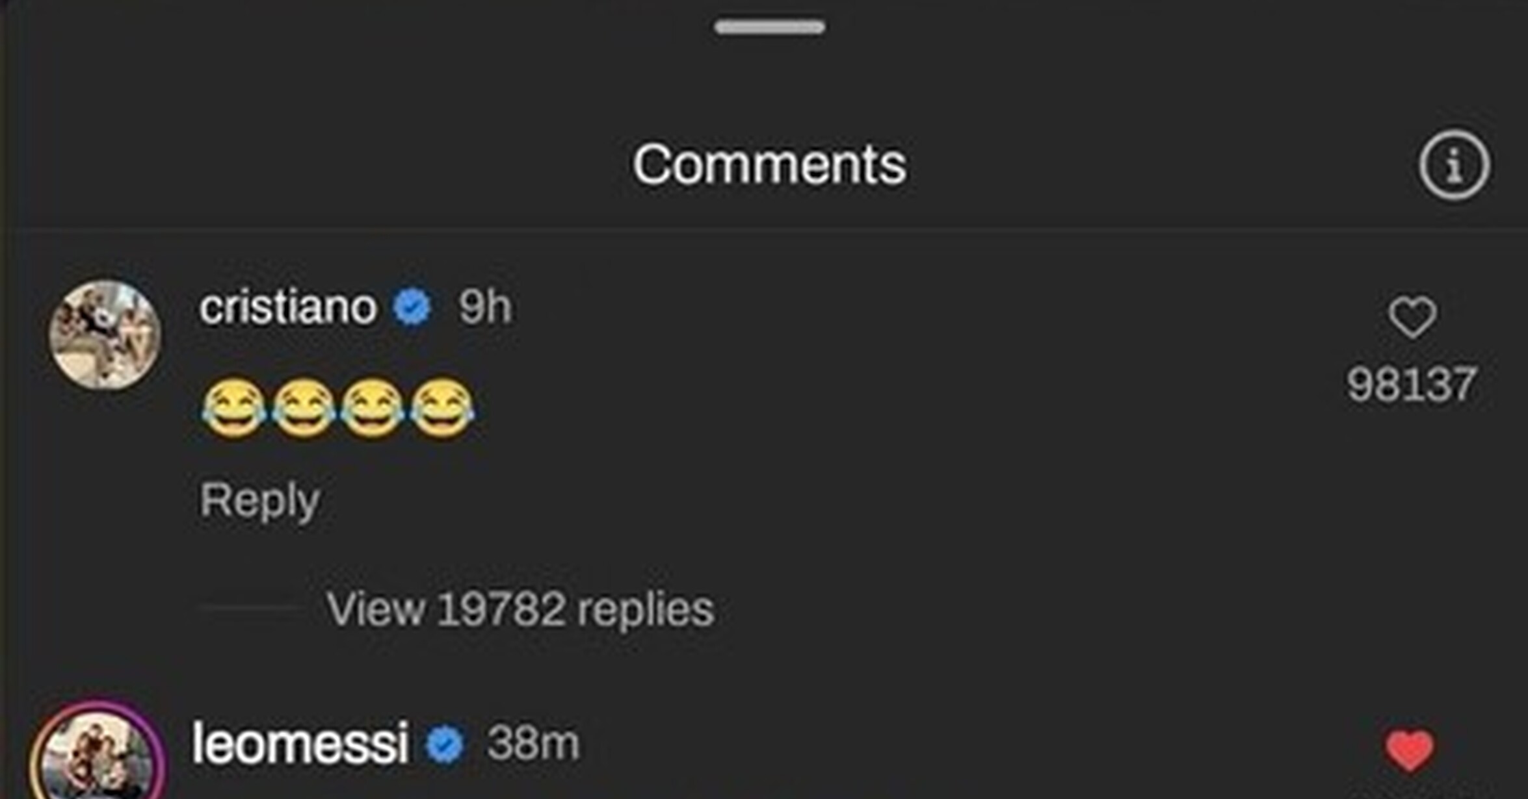Reply to cristiano's comment
Screen dimensions: 1528x799
259,500
